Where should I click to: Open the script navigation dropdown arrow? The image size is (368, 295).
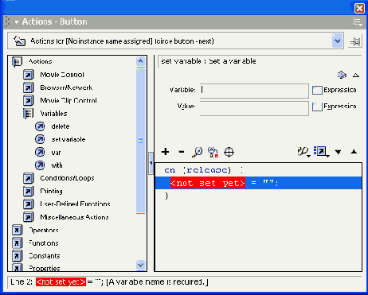[338, 41]
